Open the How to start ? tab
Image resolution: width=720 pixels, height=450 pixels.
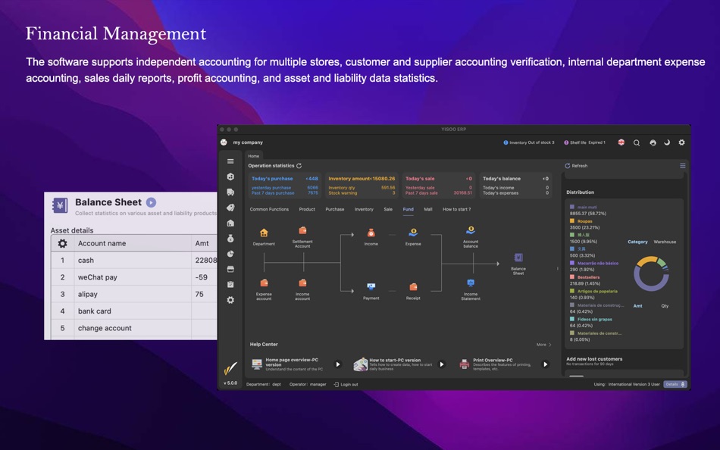pos(456,209)
